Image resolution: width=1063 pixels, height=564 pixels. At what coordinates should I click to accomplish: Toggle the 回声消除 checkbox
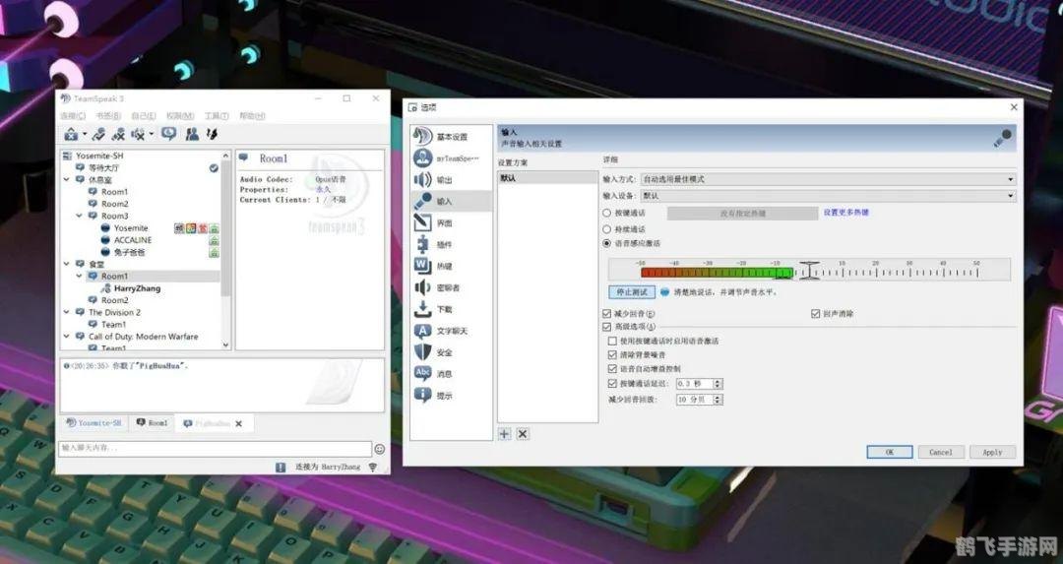pos(816,314)
